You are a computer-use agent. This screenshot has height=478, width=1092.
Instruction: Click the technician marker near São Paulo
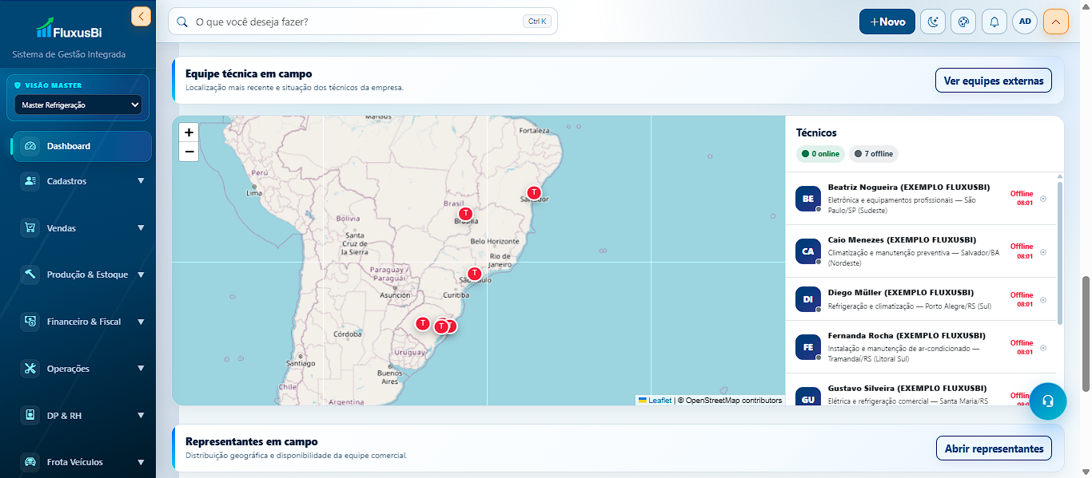(474, 274)
